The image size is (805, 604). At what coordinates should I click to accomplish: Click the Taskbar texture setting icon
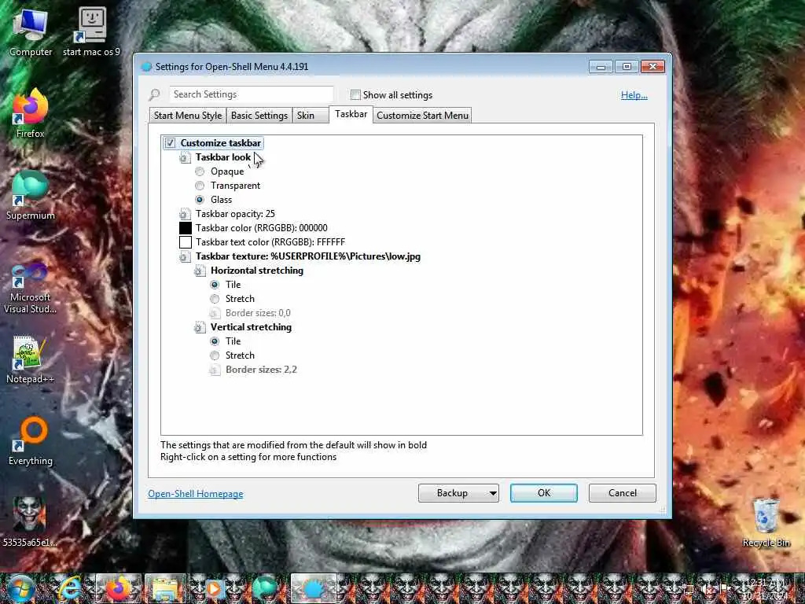point(185,256)
